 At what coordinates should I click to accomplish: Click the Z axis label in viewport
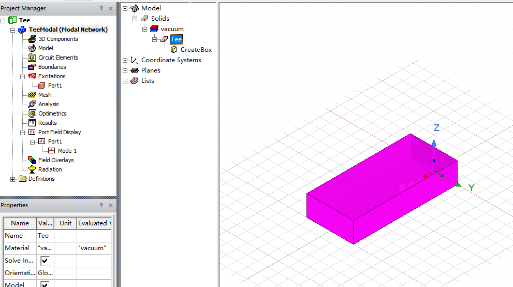click(x=436, y=128)
